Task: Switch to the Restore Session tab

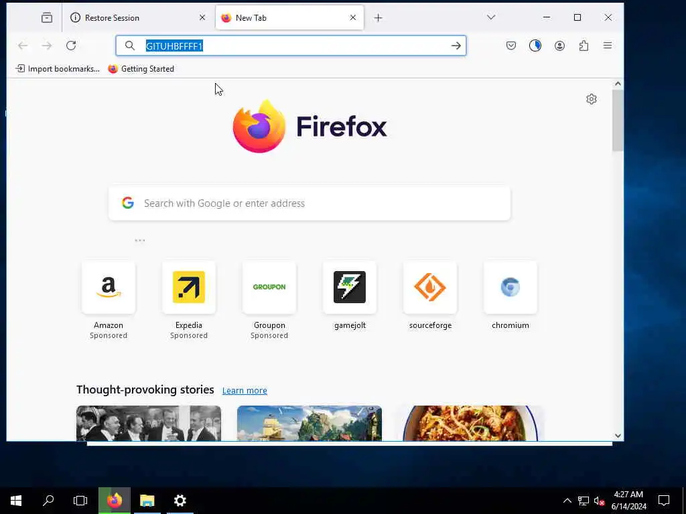Action: coord(137,18)
